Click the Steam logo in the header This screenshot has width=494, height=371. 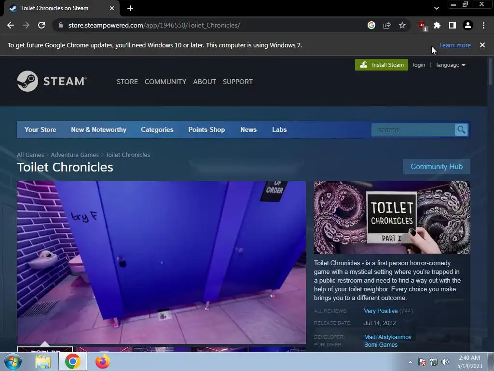(x=52, y=81)
